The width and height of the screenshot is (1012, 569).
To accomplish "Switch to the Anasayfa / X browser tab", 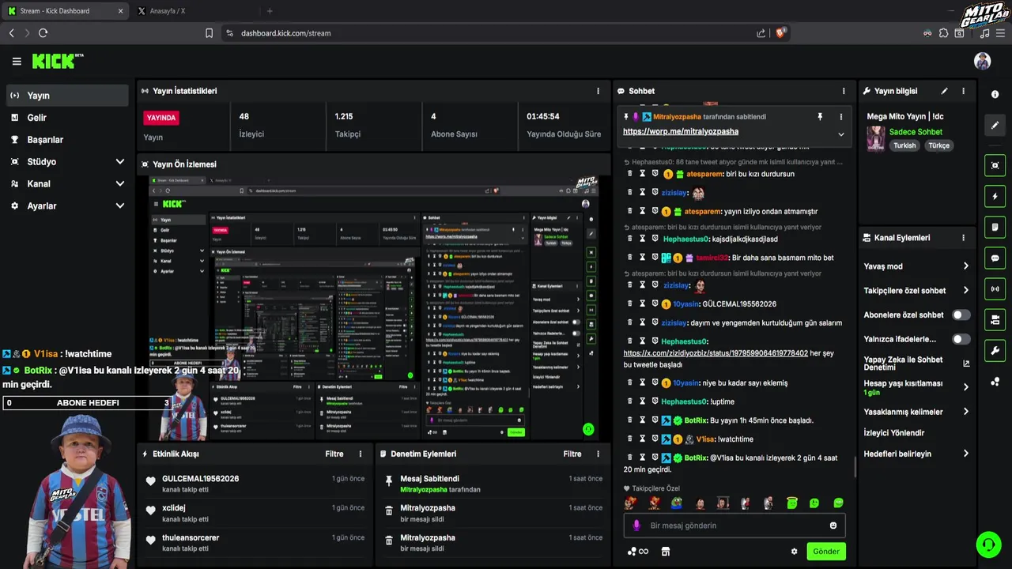I will (194, 11).
